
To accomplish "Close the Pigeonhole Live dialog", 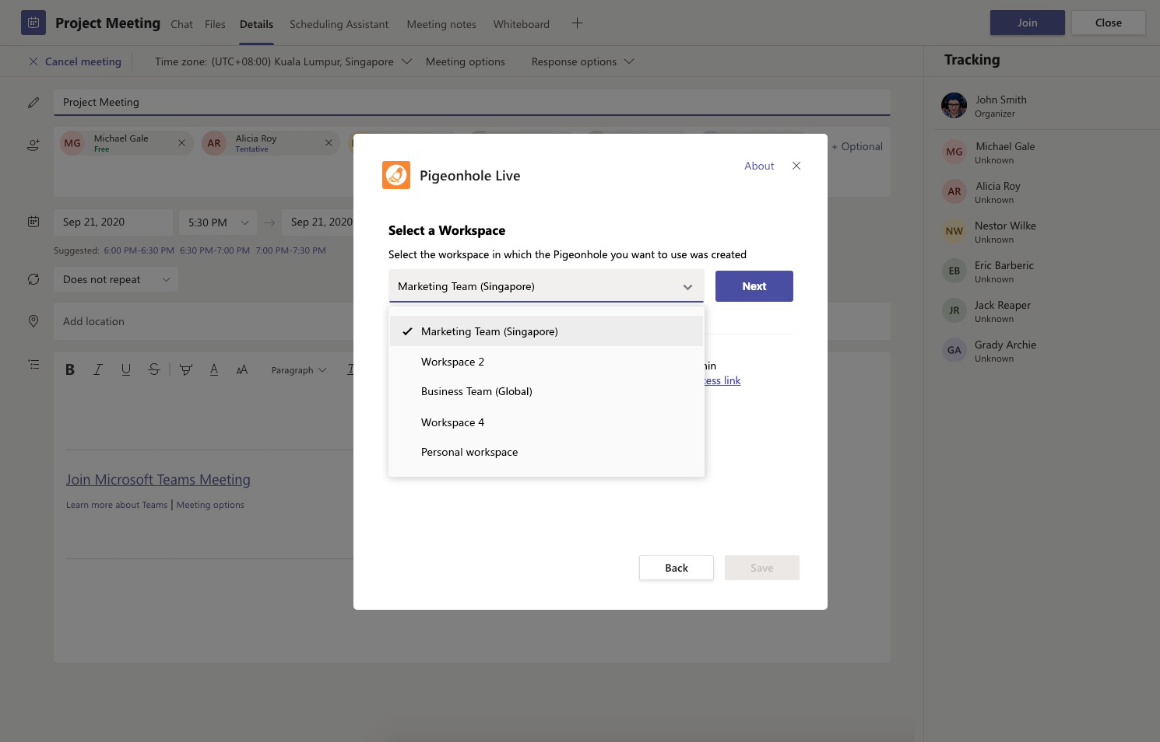I will pyautogui.click(x=796, y=166).
